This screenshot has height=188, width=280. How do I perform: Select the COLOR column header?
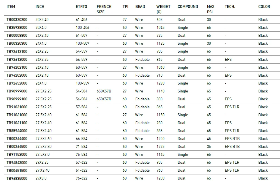[x=264, y=7]
